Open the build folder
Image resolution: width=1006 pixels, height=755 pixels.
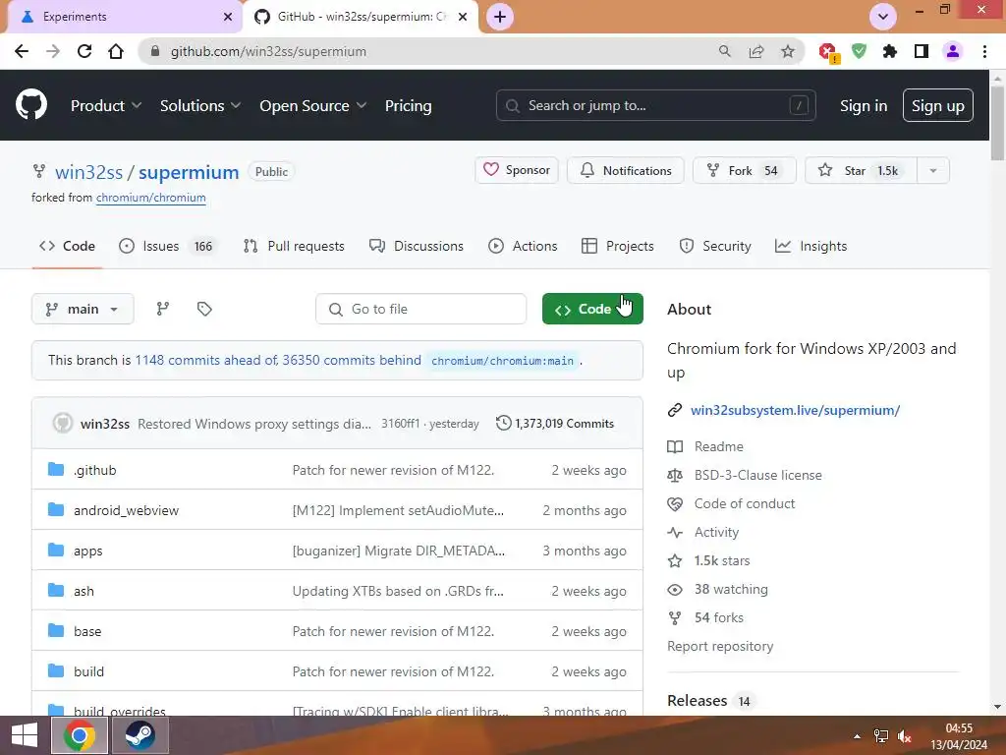tap(88, 671)
